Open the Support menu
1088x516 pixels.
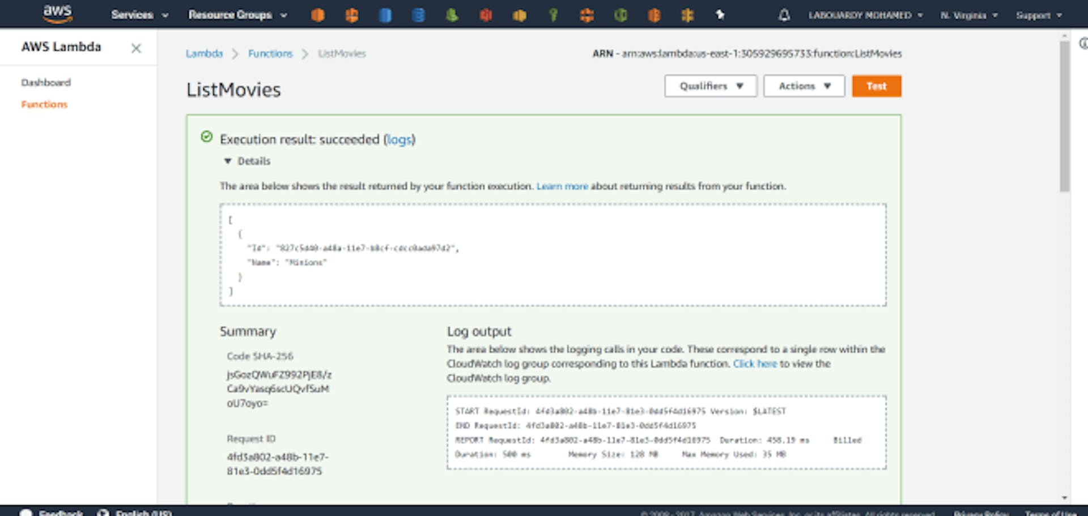(x=1039, y=15)
